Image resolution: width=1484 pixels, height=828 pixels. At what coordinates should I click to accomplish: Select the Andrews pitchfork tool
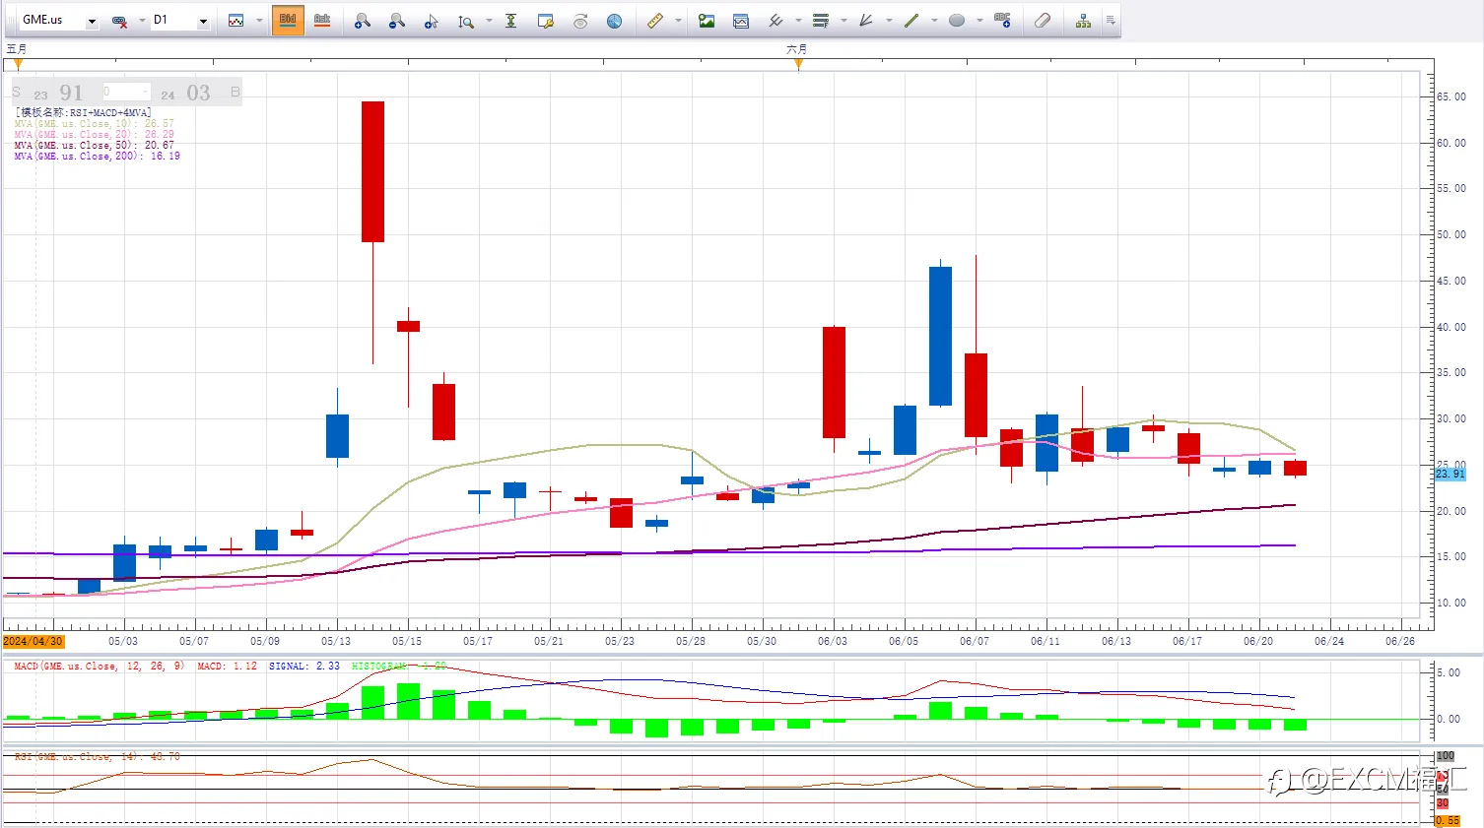pyautogui.click(x=776, y=21)
